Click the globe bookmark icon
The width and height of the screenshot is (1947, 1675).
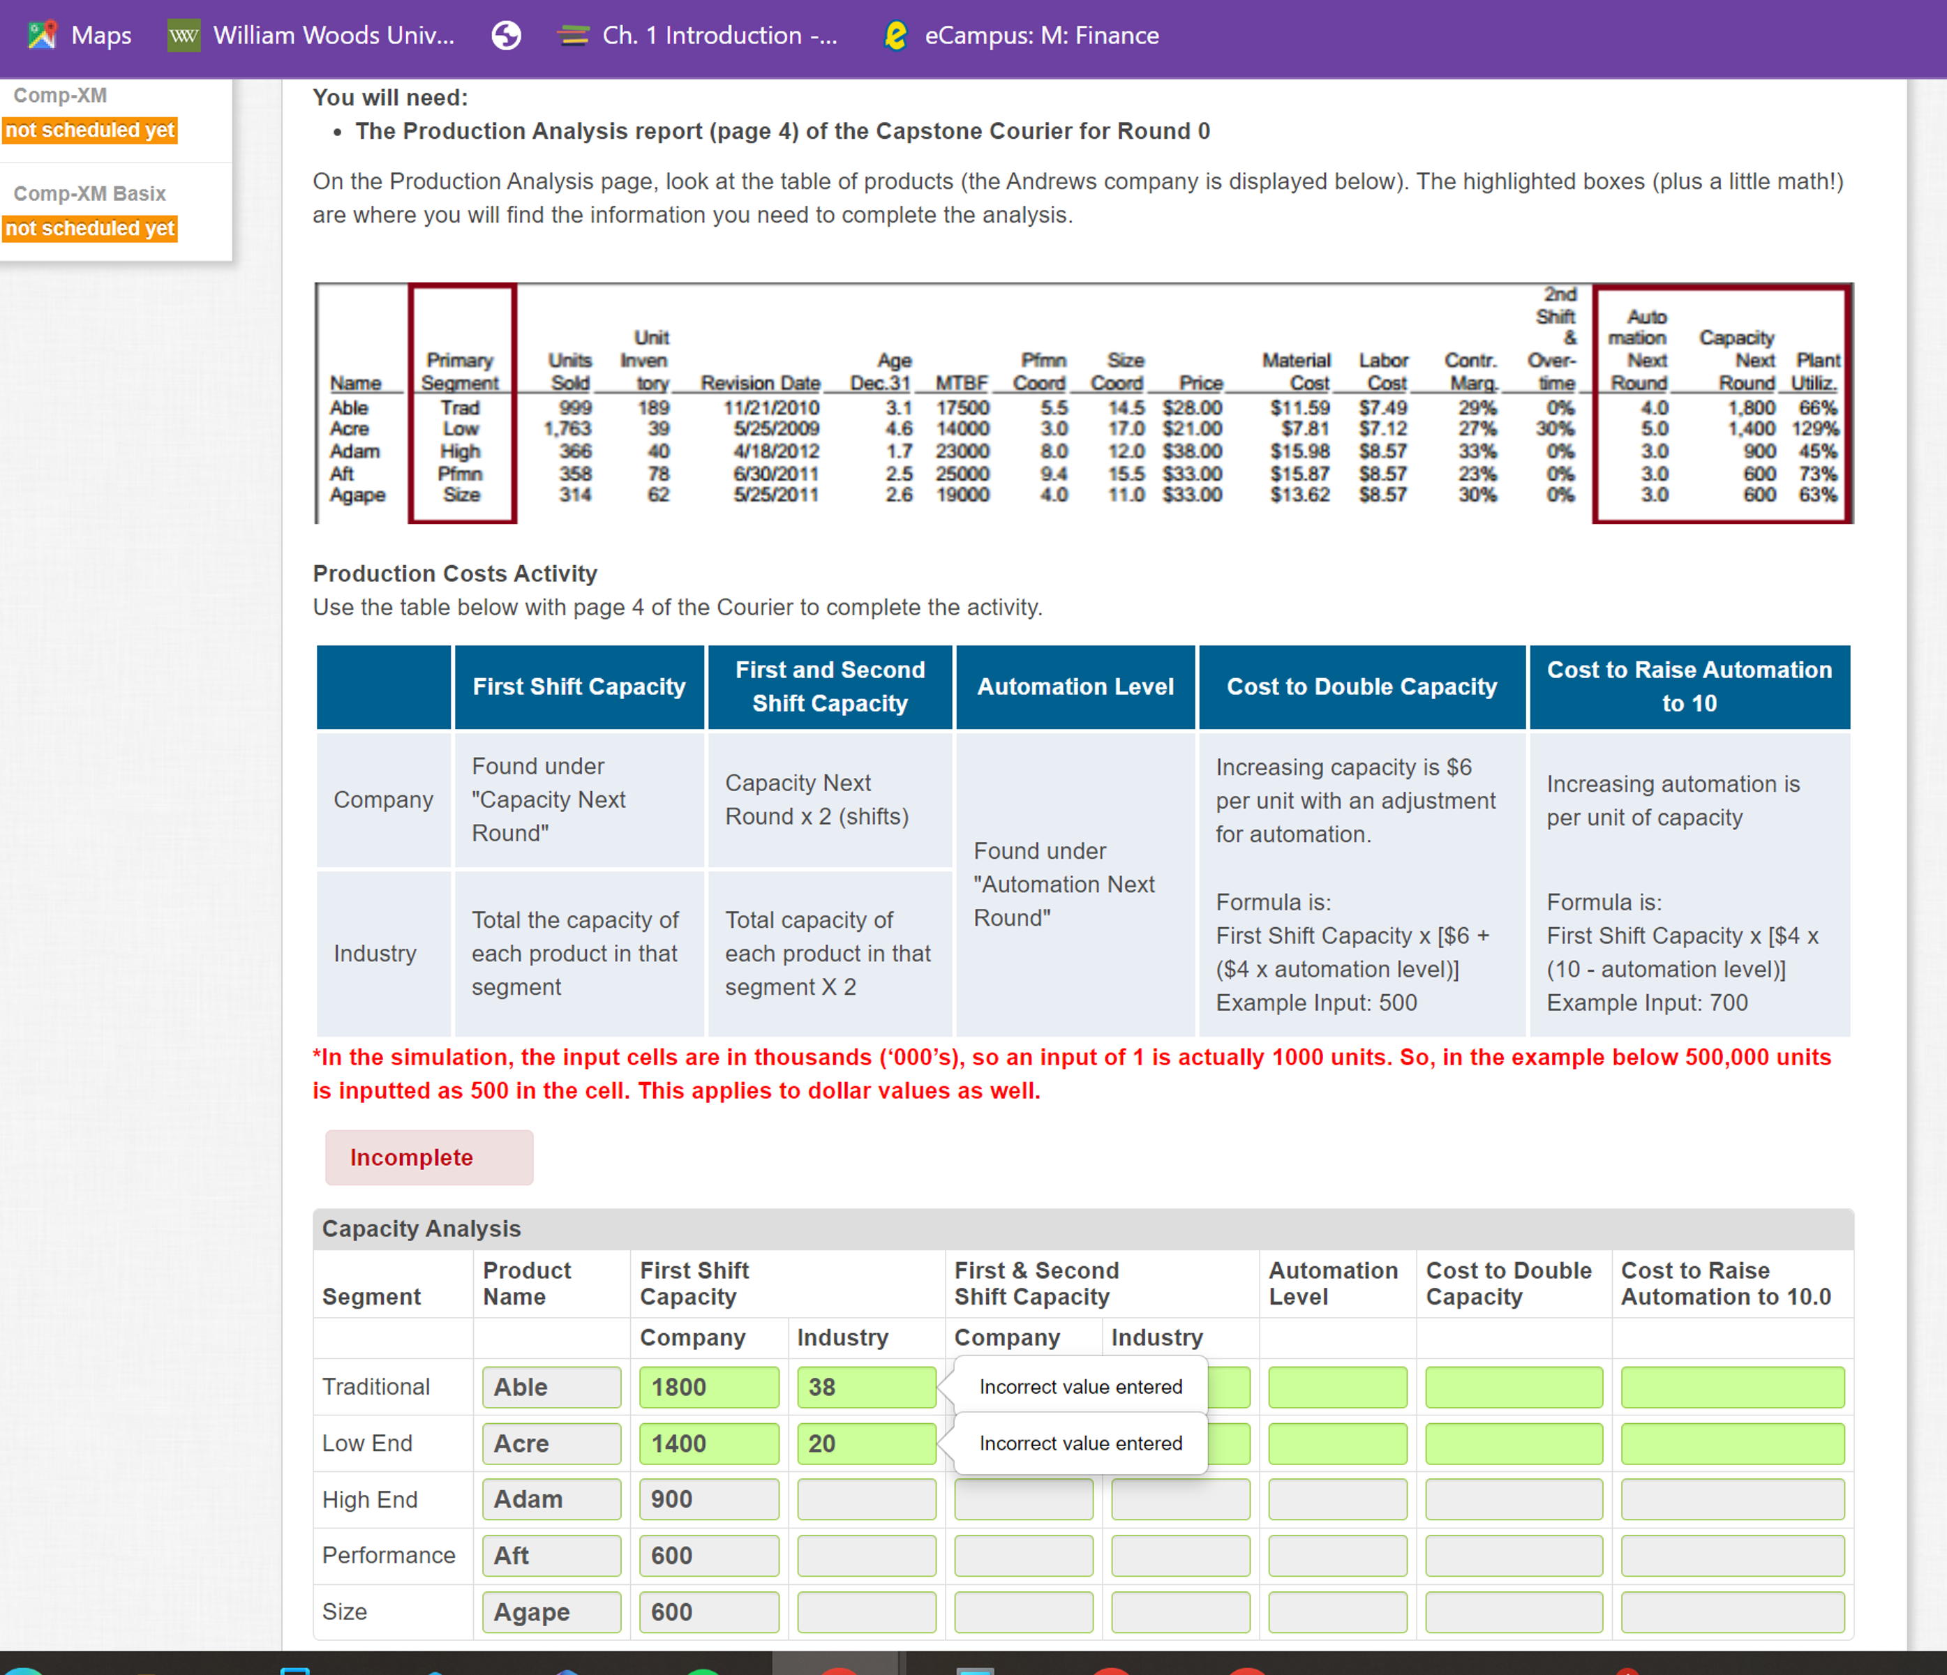[x=505, y=36]
